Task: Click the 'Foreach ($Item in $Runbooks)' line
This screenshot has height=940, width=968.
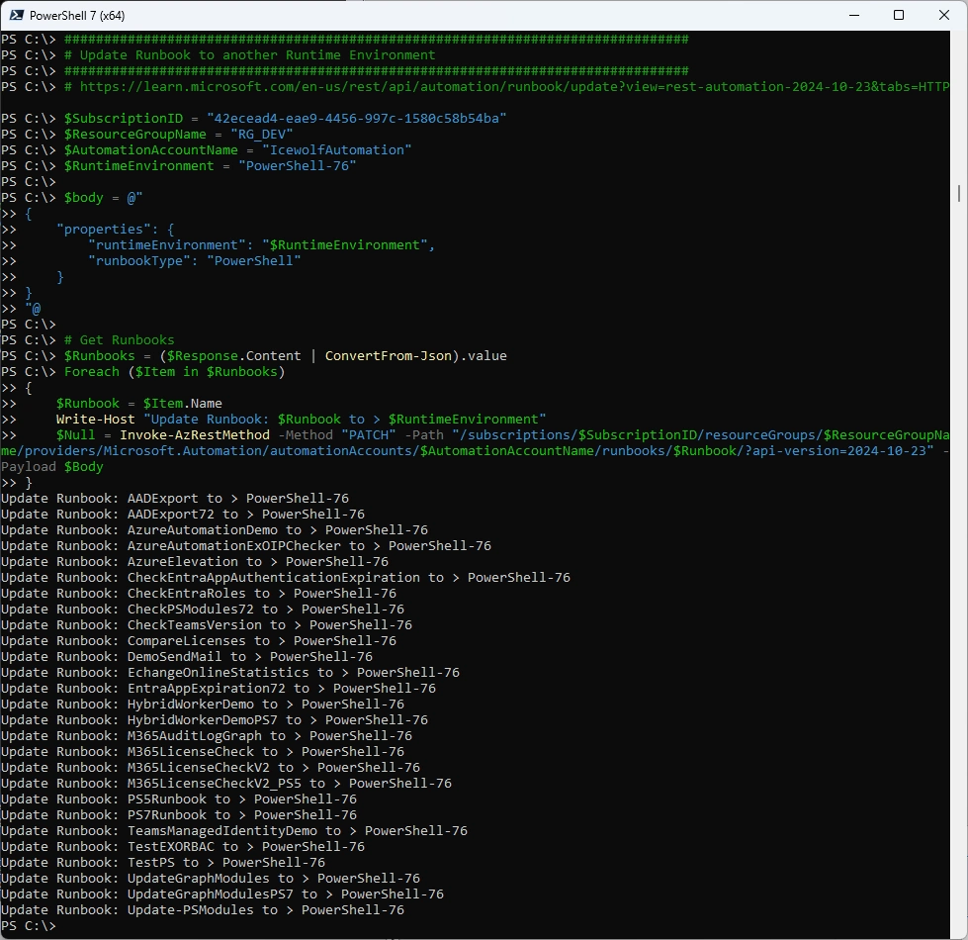Action: 175,372
